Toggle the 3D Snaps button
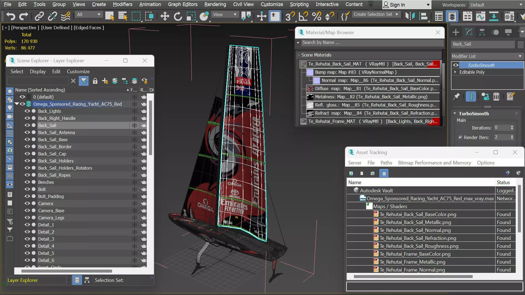Viewport: 525px width, 295px height. (290, 16)
